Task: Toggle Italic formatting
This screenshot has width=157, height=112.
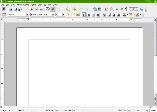Action: 74,15
